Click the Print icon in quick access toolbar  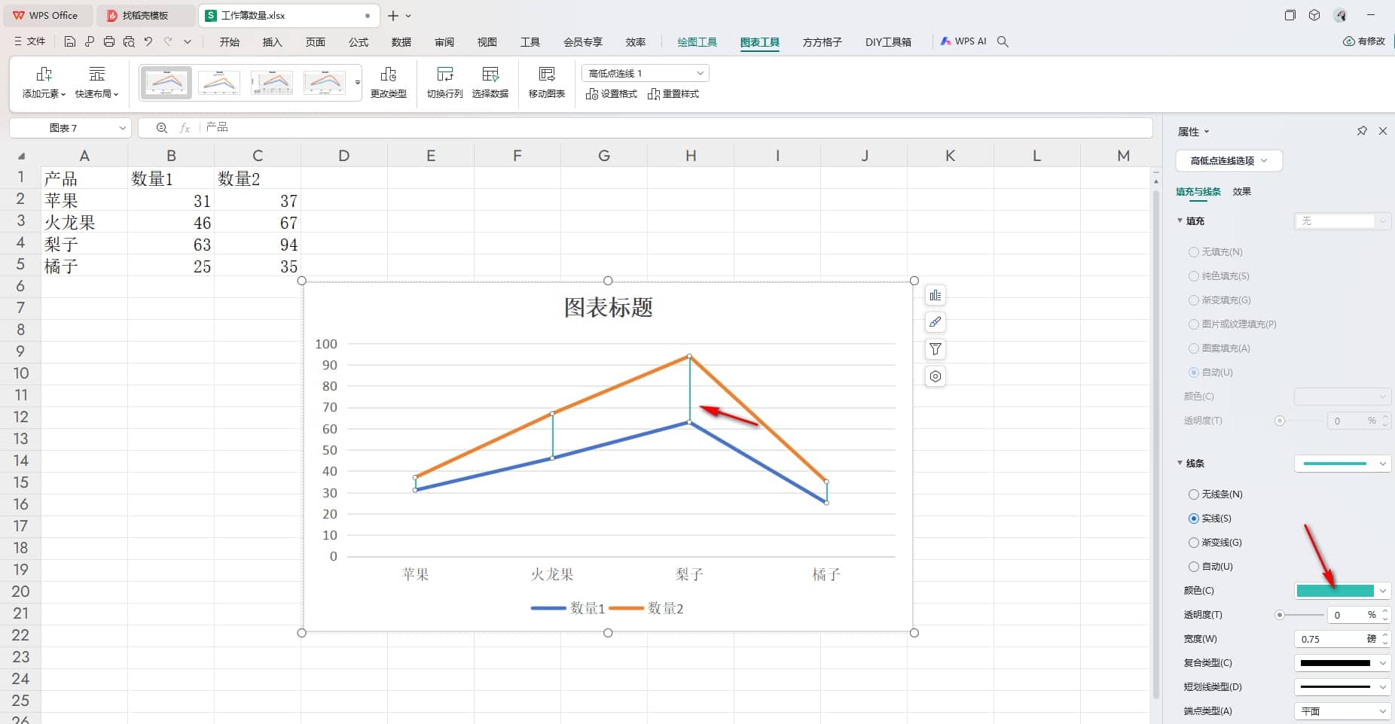[x=109, y=42]
